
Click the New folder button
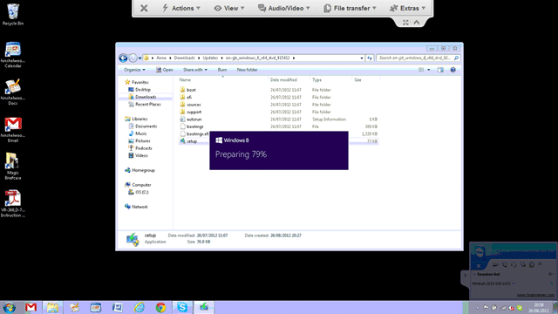pyautogui.click(x=247, y=70)
